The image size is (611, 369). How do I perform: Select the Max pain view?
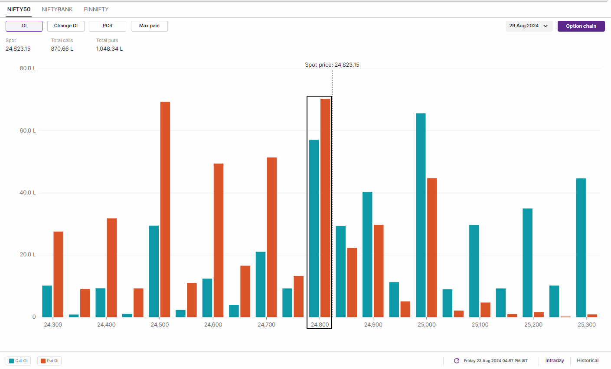point(149,26)
